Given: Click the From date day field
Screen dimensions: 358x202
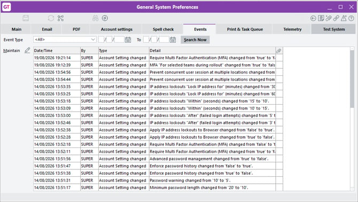Looking at the screenshot, I should (102, 40).
